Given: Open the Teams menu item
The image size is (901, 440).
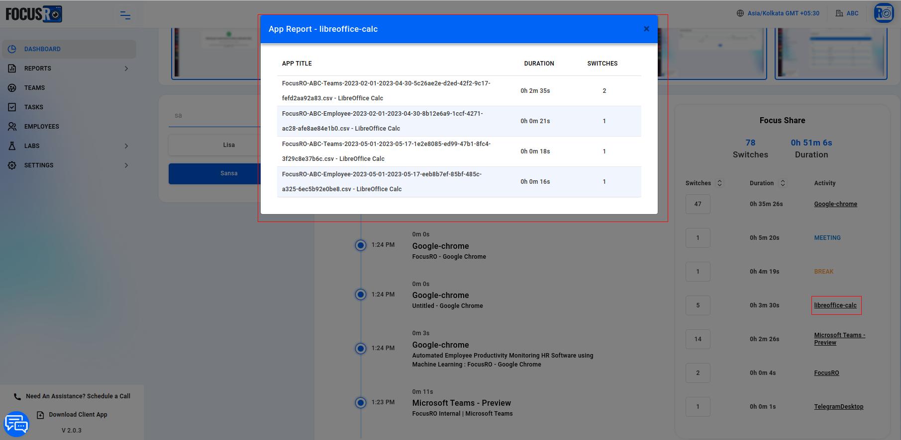Looking at the screenshot, I should pyautogui.click(x=69, y=88).
